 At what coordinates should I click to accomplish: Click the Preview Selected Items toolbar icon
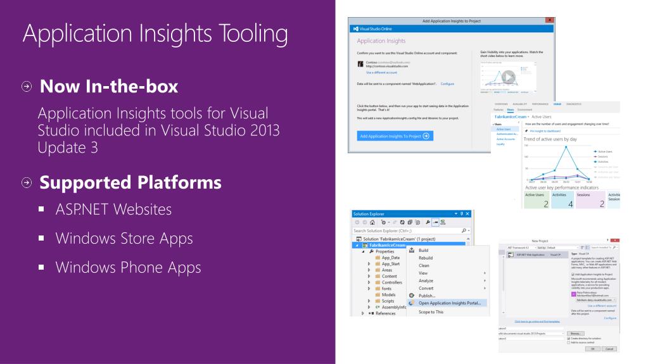tap(435, 222)
